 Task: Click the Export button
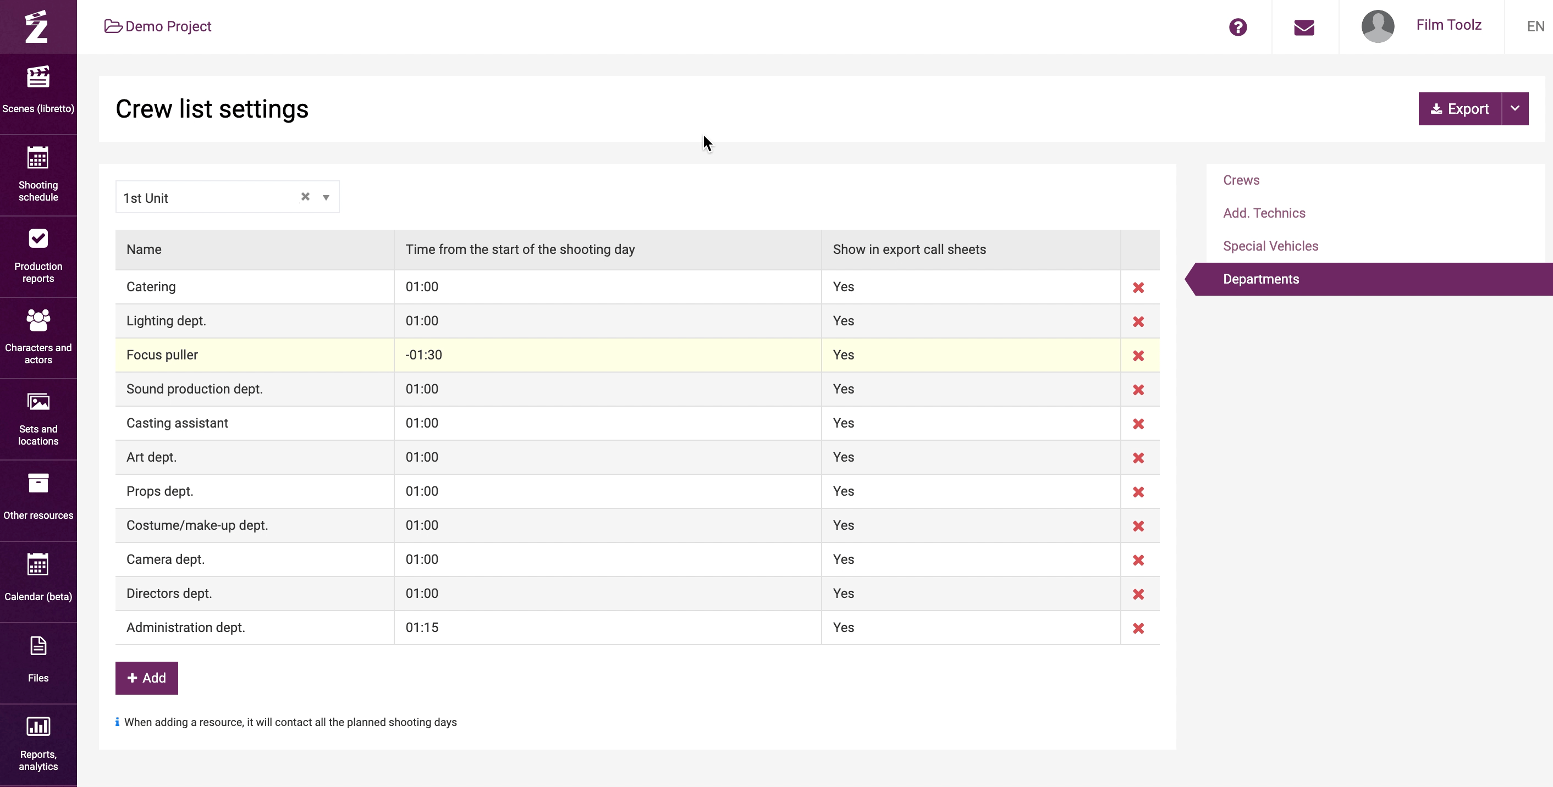pyautogui.click(x=1460, y=108)
